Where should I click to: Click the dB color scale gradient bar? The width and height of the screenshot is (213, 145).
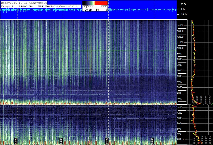click(95, 3)
